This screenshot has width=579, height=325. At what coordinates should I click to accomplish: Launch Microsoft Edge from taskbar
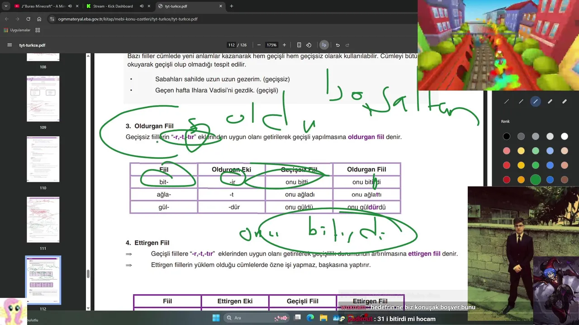click(310, 318)
